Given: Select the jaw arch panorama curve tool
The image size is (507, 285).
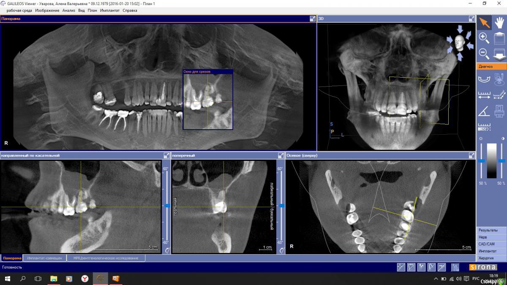Looking at the screenshot, I should coord(484,79).
